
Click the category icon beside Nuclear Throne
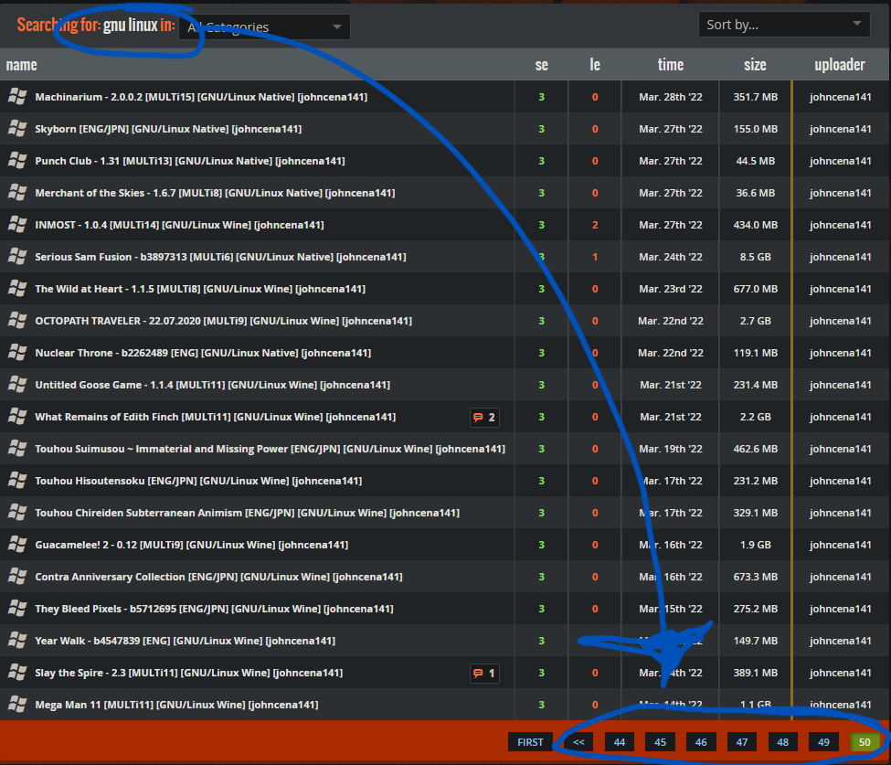point(17,353)
